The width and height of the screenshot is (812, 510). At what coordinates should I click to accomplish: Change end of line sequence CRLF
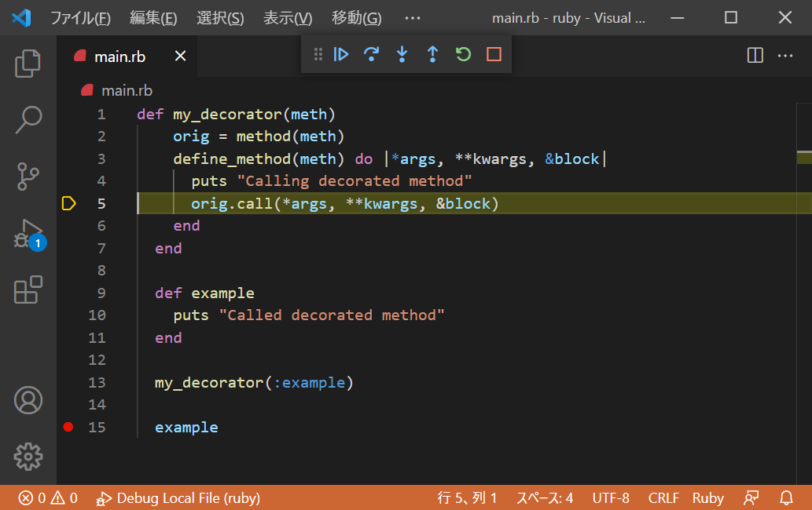pos(663,498)
